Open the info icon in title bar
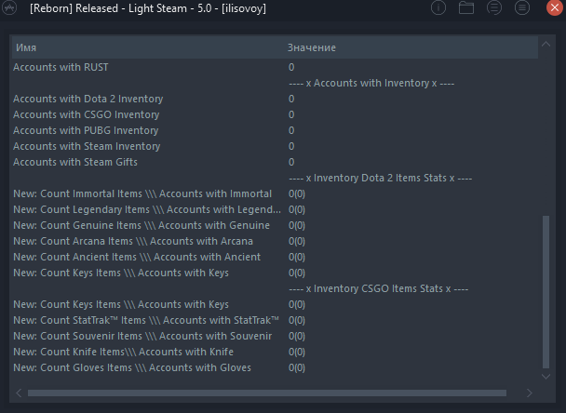Image resolution: width=566 pixels, height=413 pixels. pyautogui.click(x=438, y=7)
